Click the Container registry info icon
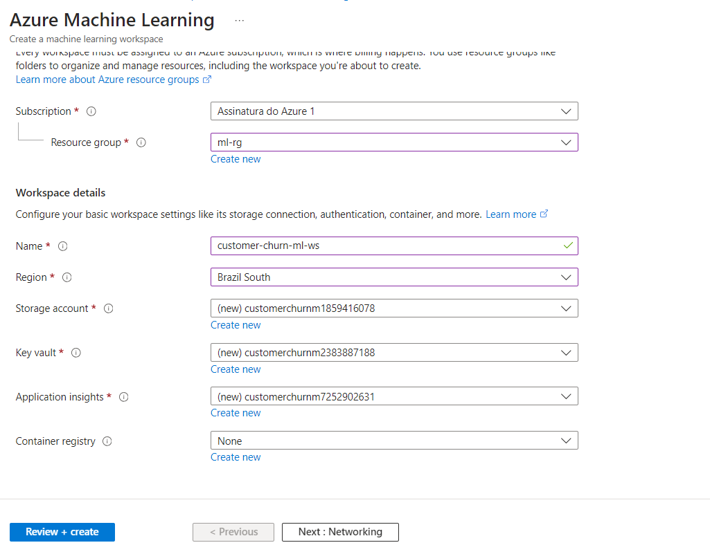This screenshot has height=554, width=710. coord(107,441)
